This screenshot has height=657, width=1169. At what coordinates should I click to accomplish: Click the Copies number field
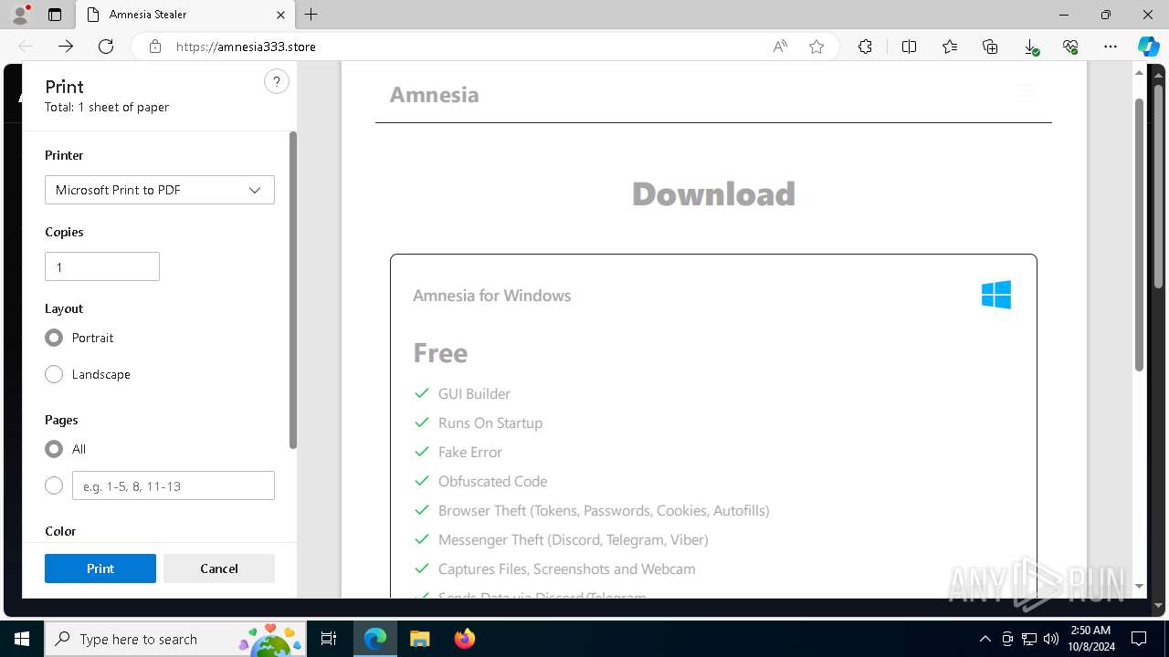[x=102, y=266]
